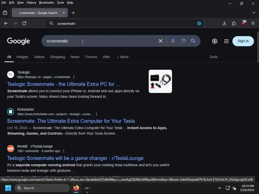Viewport: 259px width, 194px height.
Task: Open the Bookmarks menu
Action: pos(47,3)
